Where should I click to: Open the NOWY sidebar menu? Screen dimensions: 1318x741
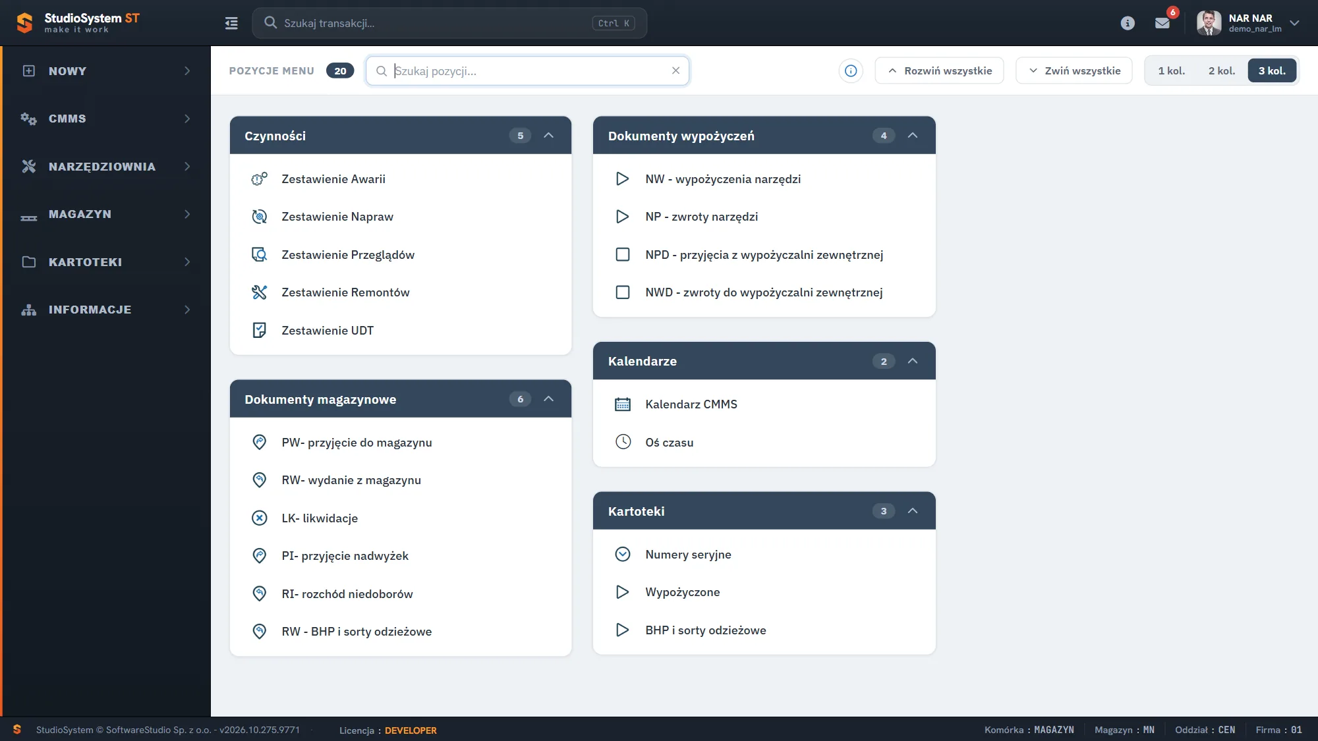click(x=105, y=70)
